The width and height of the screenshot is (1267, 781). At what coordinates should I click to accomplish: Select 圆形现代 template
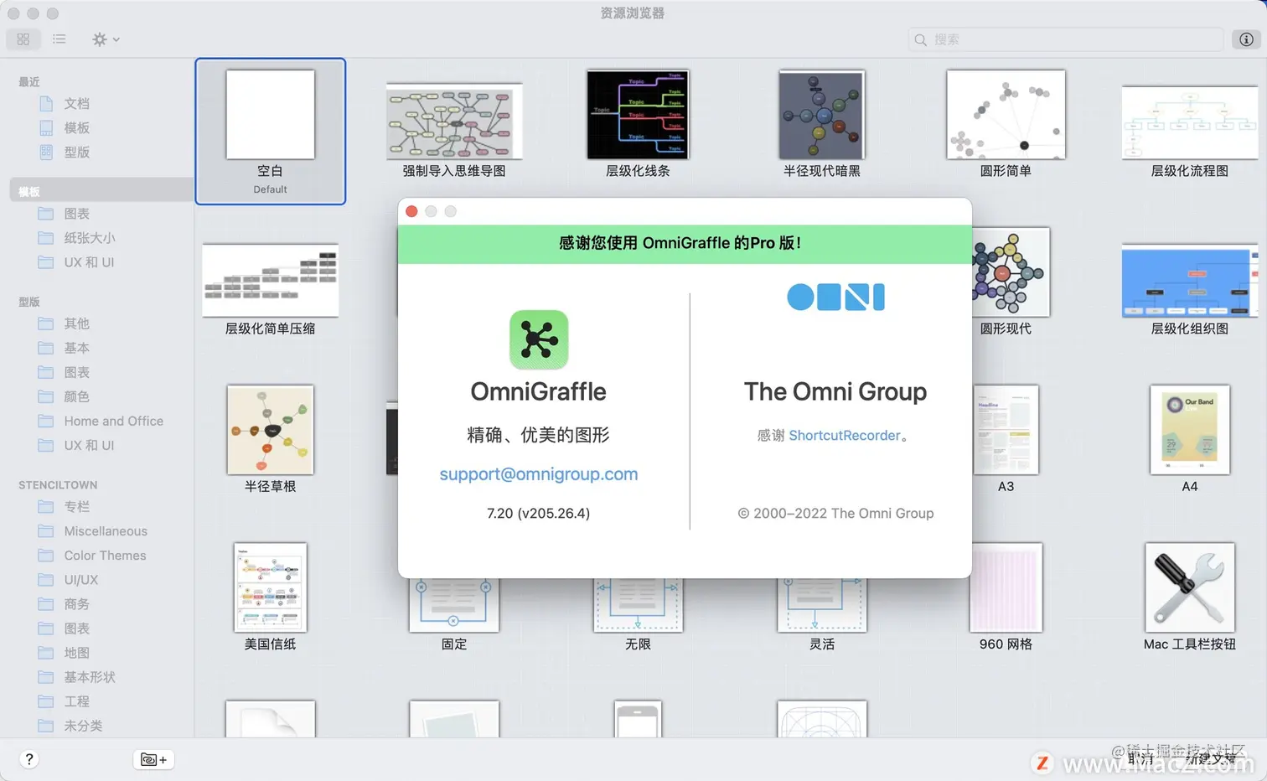(1011, 272)
